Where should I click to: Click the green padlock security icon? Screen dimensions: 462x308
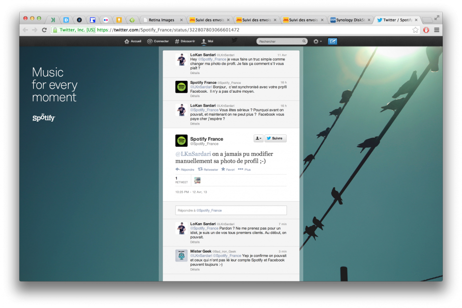tap(55, 30)
